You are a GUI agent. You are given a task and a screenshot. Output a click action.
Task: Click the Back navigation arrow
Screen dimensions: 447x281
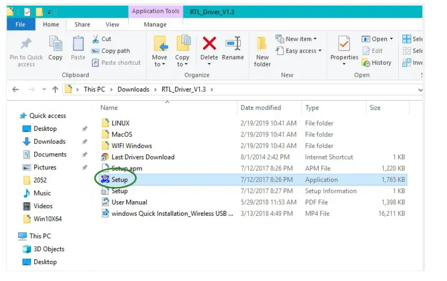pyautogui.click(x=15, y=90)
